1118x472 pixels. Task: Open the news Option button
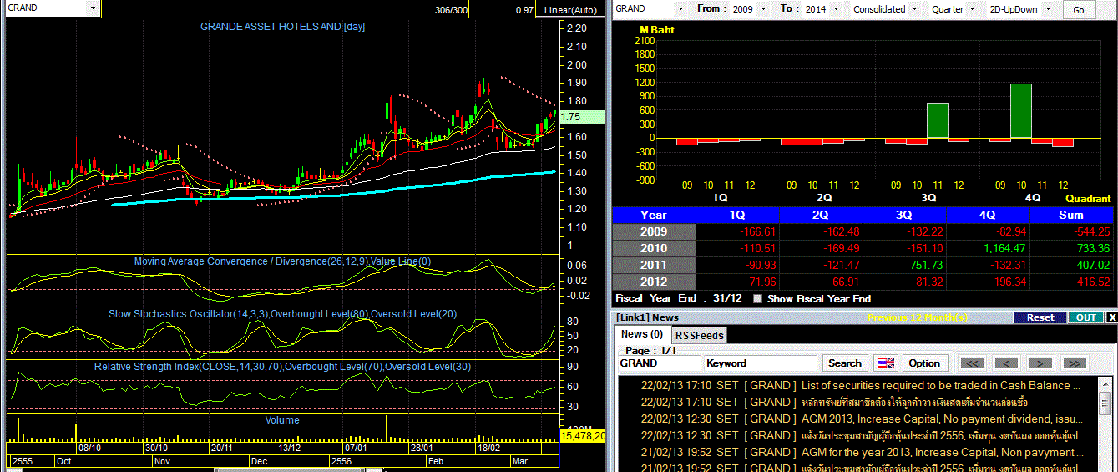(924, 363)
